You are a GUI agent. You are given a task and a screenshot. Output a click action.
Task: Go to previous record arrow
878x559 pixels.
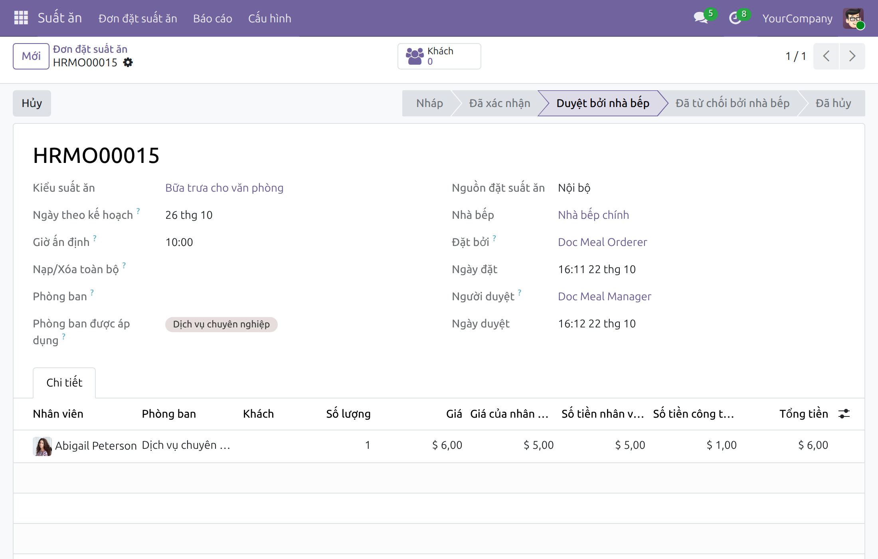826,56
